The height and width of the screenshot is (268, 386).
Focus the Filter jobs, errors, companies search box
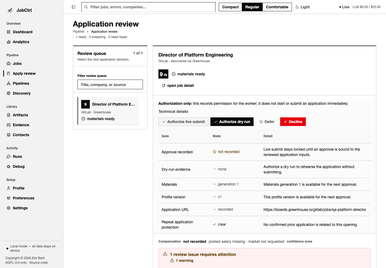pyautogui.click(x=149, y=7)
